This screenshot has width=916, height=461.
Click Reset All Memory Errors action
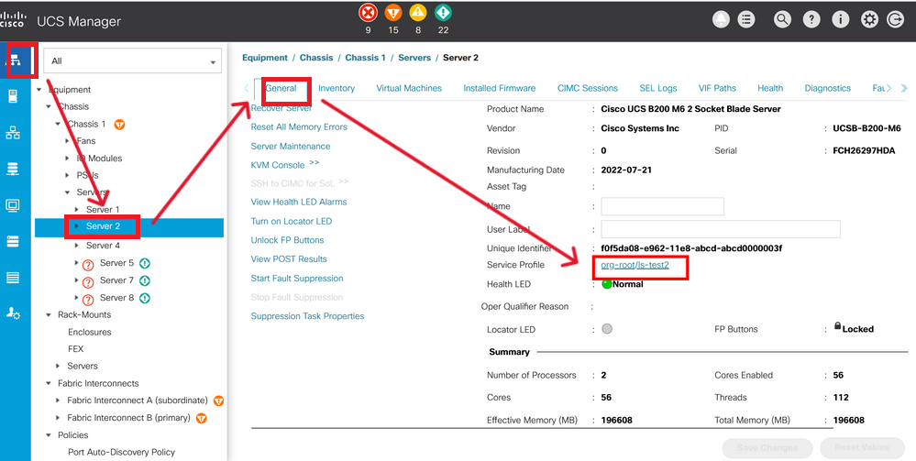pos(299,126)
